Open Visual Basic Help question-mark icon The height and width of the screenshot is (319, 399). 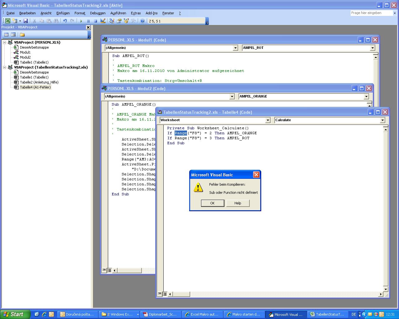click(142, 21)
